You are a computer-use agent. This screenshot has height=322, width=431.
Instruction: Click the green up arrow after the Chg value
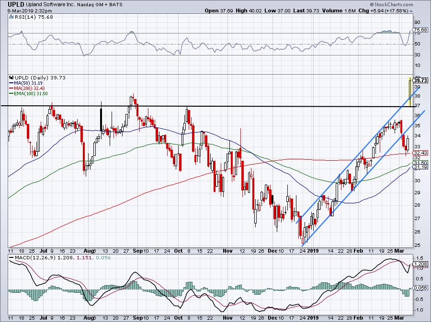[411, 11]
